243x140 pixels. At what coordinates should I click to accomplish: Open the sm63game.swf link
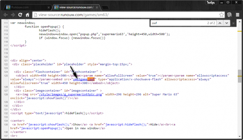(84, 79)
